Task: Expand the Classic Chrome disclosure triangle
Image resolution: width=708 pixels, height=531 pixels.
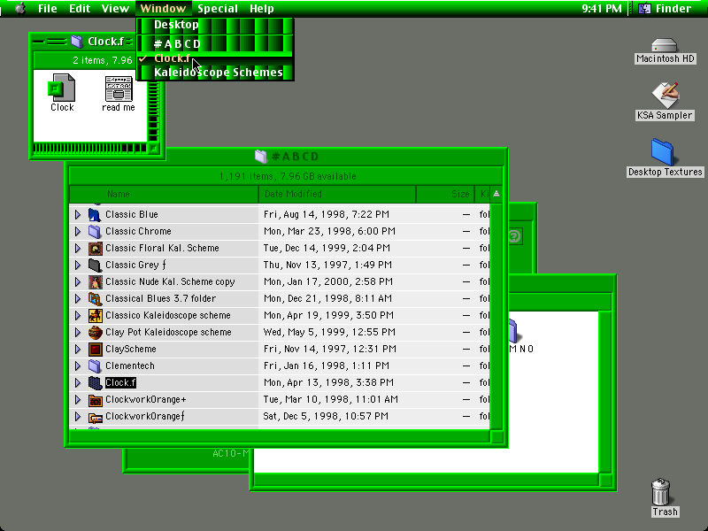Action: click(78, 231)
